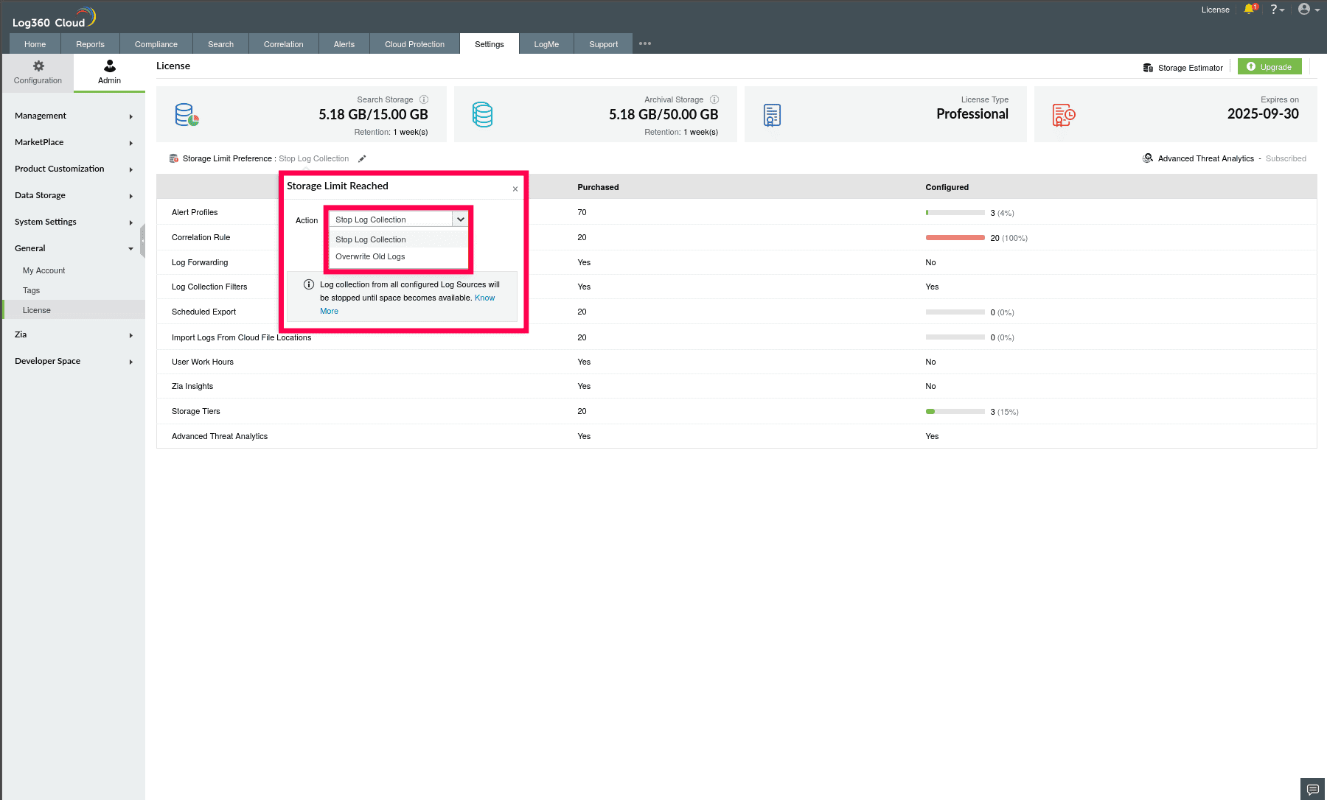Choose Overwrite Old Logs option
The height and width of the screenshot is (800, 1327).
399,256
